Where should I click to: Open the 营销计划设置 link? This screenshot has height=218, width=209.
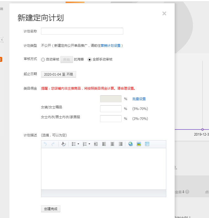[x=111, y=46]
